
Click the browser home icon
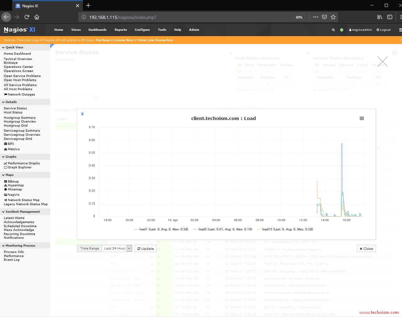37,17
